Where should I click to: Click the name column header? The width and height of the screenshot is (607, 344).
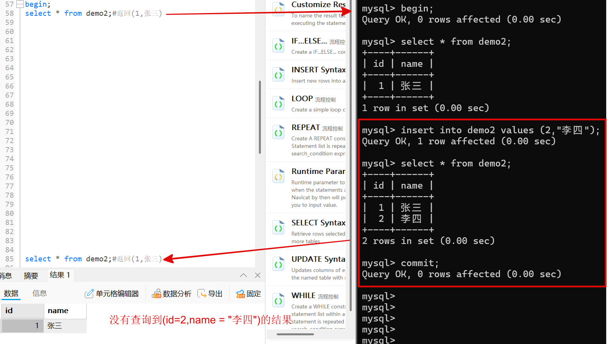pos(65,311)
